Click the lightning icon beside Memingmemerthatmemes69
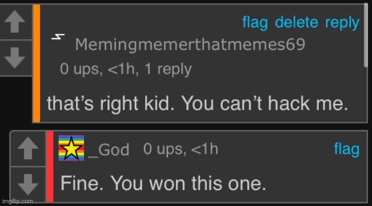372x206 pixels. (58, 37)
